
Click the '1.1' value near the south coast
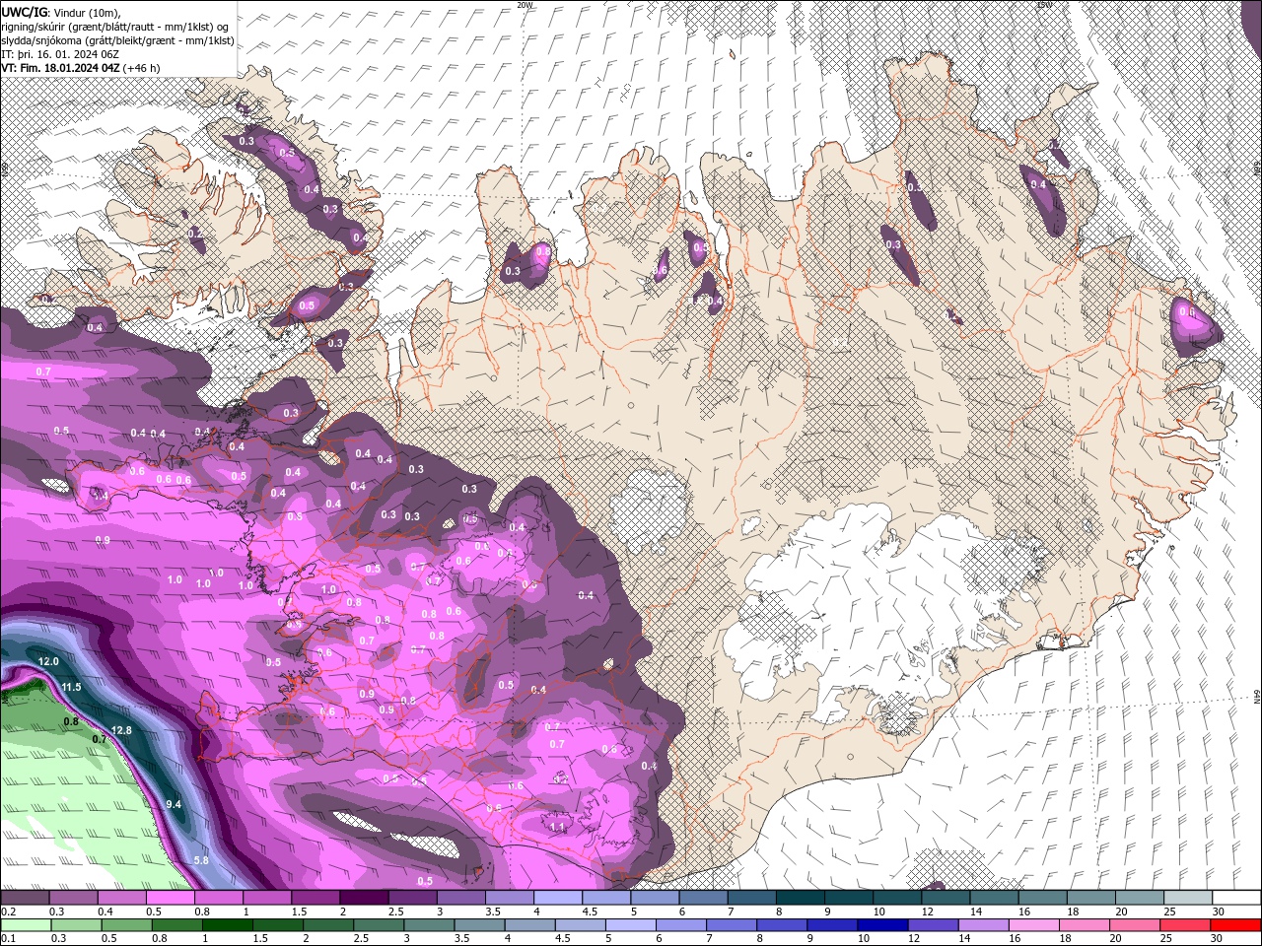pos(557,828)
